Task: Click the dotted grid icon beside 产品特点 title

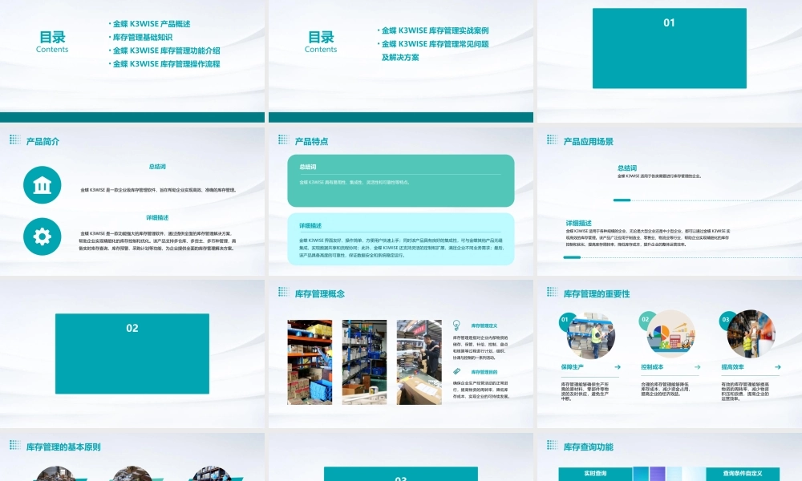Action: [283, 140]
